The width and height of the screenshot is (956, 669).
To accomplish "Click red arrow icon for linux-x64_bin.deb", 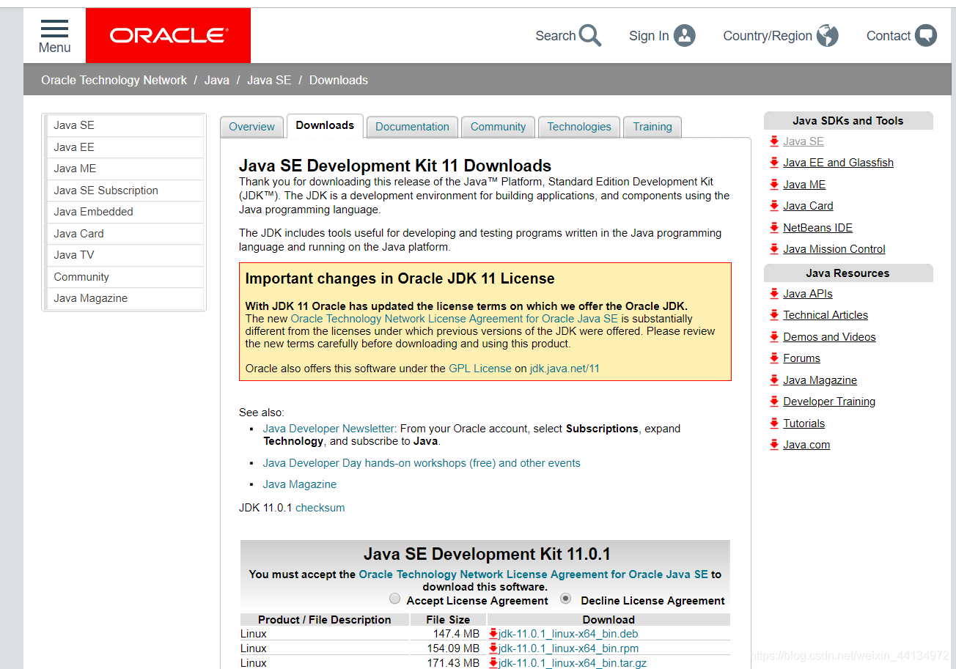I will pos(493,633).
